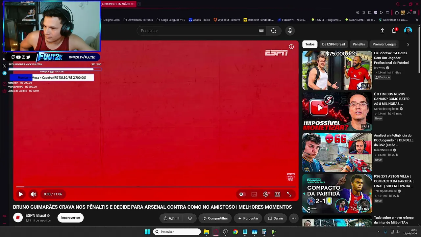The image size is (421, 237).
Task: Click the taskbar Pesquisar search box
Action: [x=177, y=232]
